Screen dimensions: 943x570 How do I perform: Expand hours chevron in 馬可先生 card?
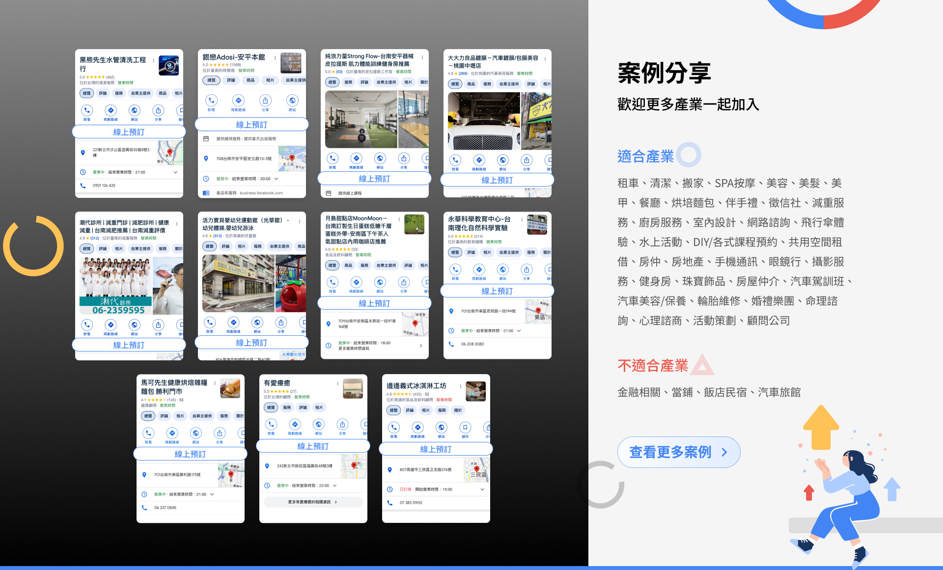(x=212, y=494)
